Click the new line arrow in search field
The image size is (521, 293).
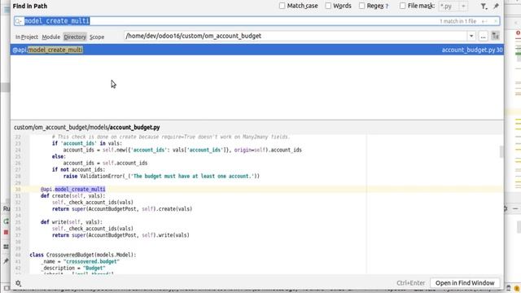484,21
